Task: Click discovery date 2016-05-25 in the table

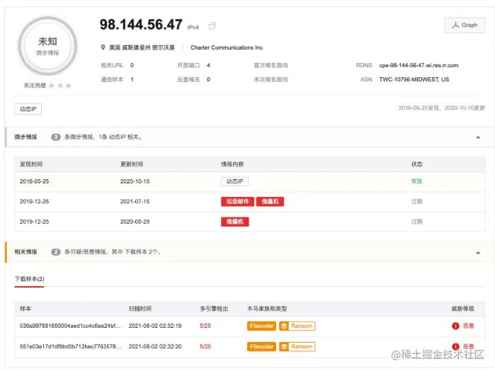Action: tap(34, 181)
